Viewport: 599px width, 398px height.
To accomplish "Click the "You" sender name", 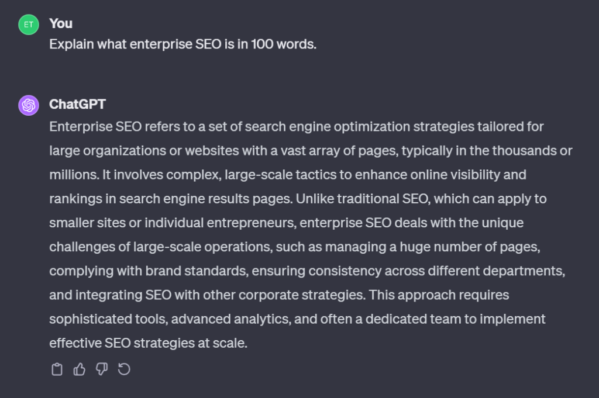I will [x=61, y=23].
